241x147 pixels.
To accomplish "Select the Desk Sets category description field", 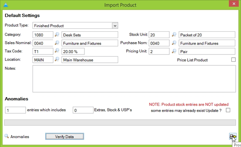I will pyautogui.click(x=90, y=35).
